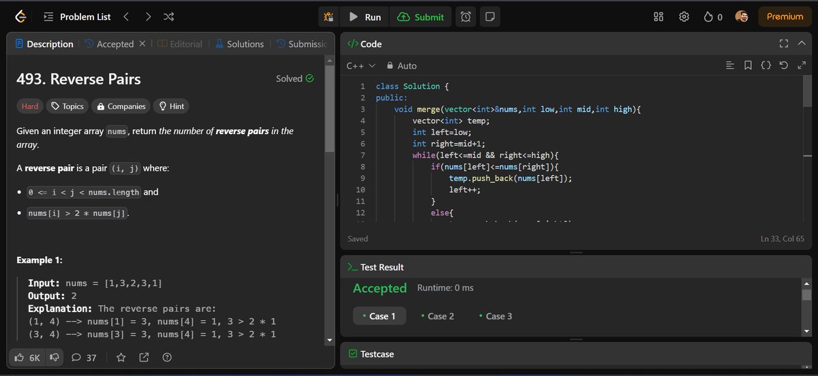Share the problem link icon
Screen dimensions: 818x376
(x=144, y=357)
